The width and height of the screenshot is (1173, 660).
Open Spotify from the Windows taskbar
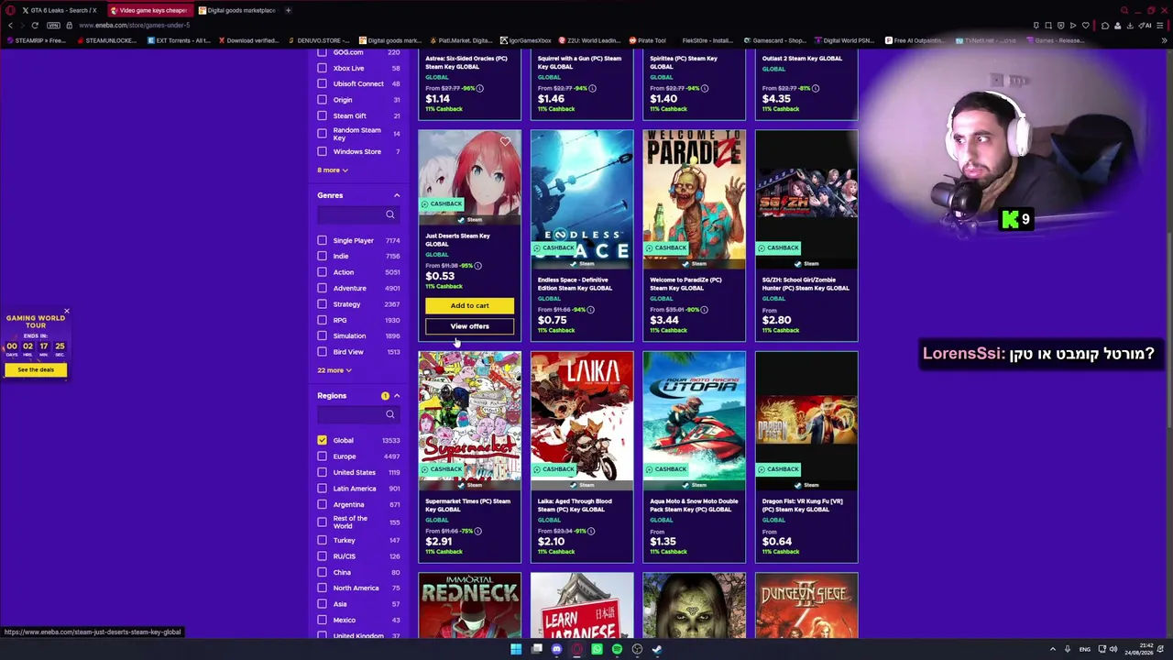click(x=617, y=649)
